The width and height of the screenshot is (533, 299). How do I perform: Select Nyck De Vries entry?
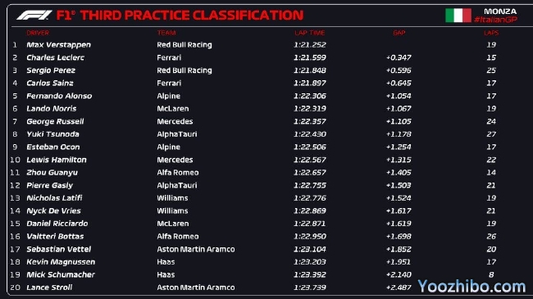[x=53, y=211]
